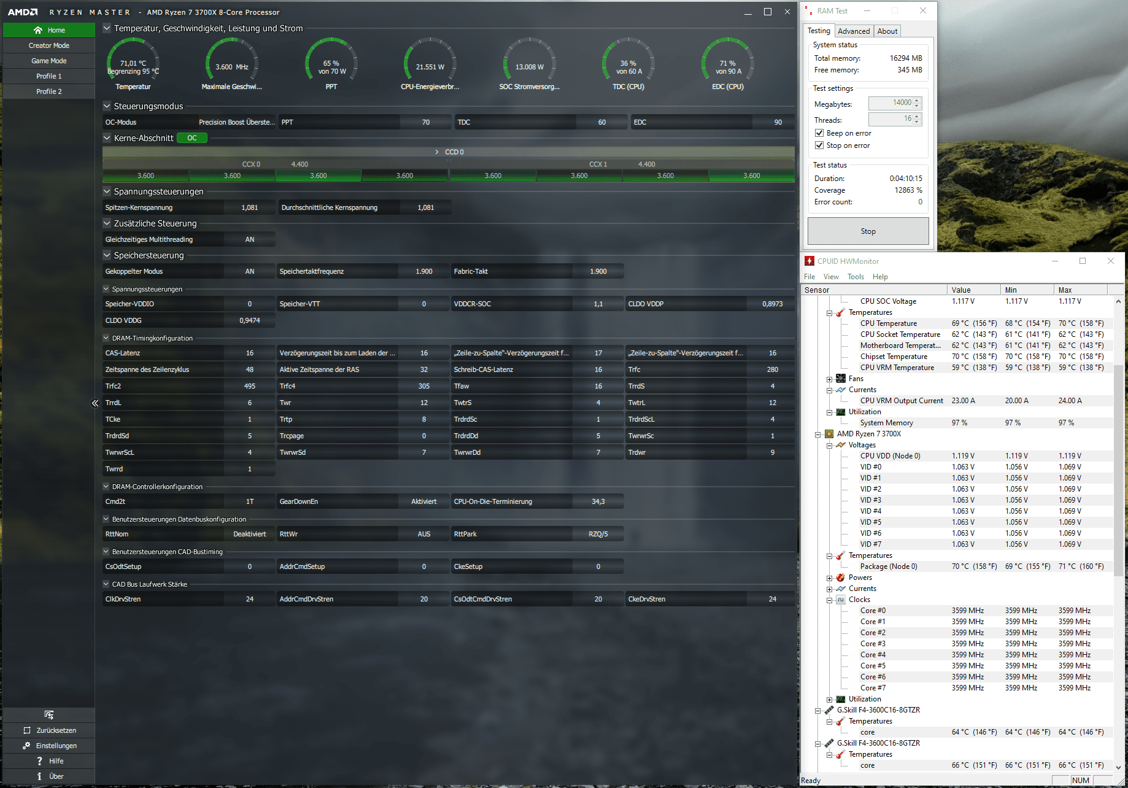Click the Home icon in Ryzen Master sidebar

(38, 30)
